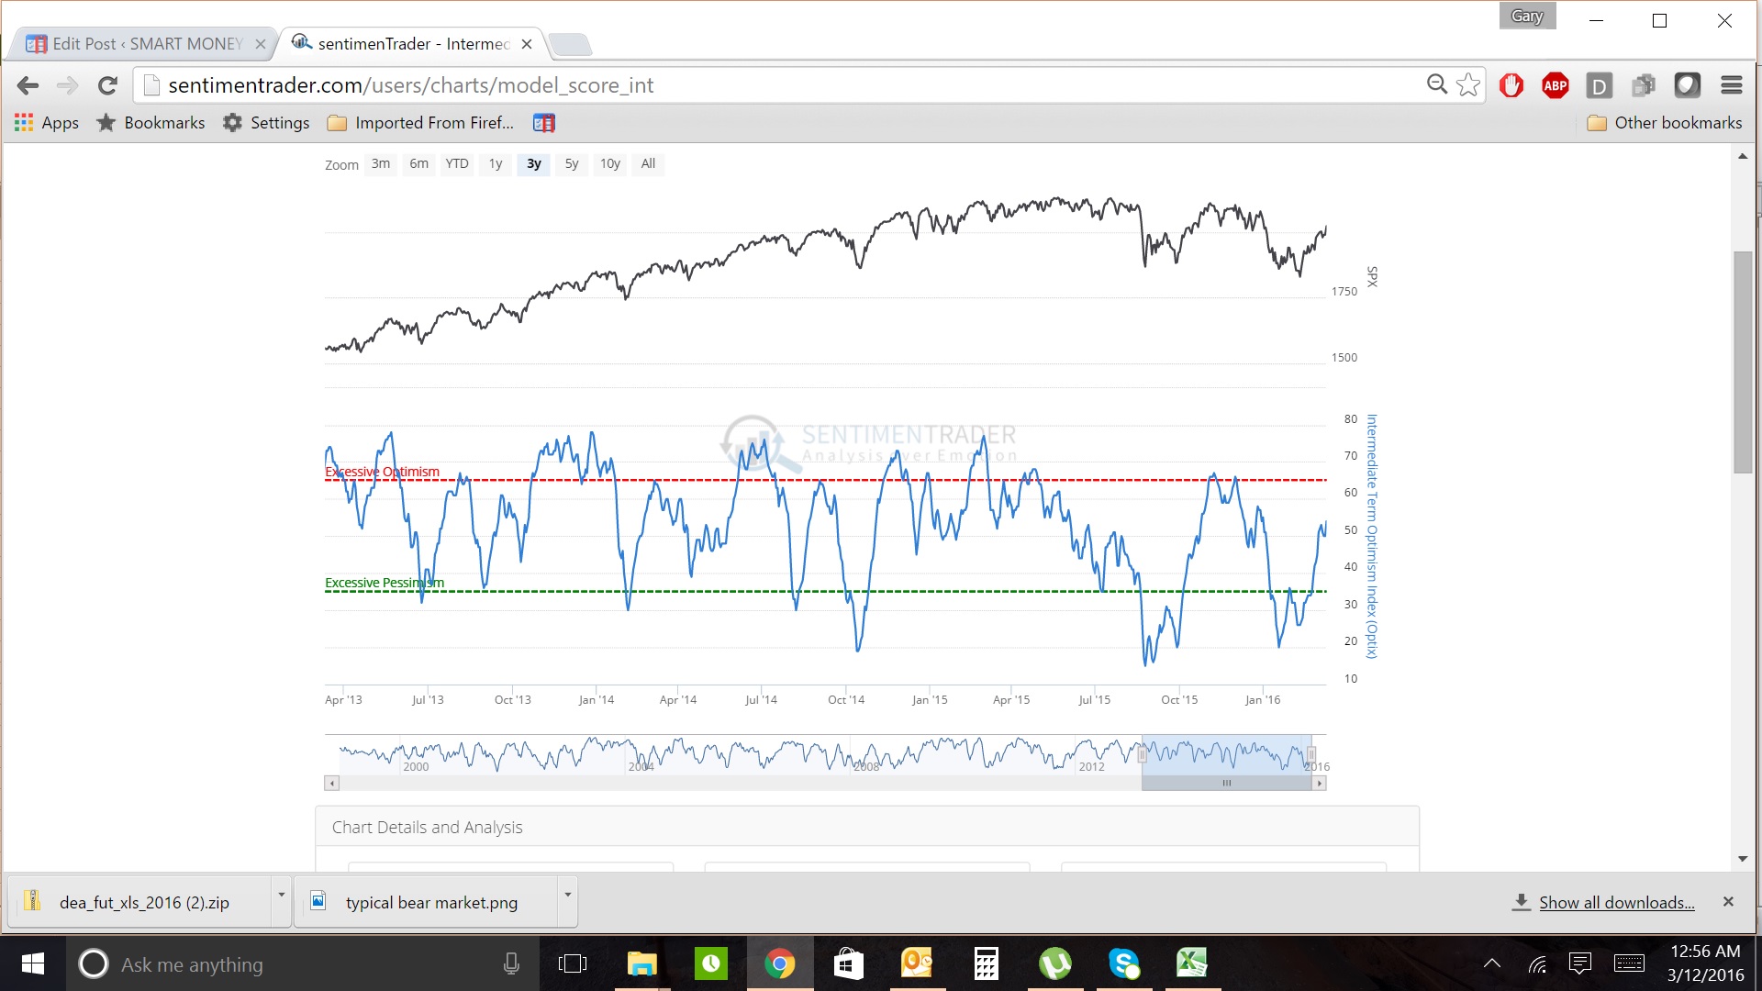
Task: Open the Adblock Plus extension icon
Action: pyautogui.click(x=1555, y=85)
